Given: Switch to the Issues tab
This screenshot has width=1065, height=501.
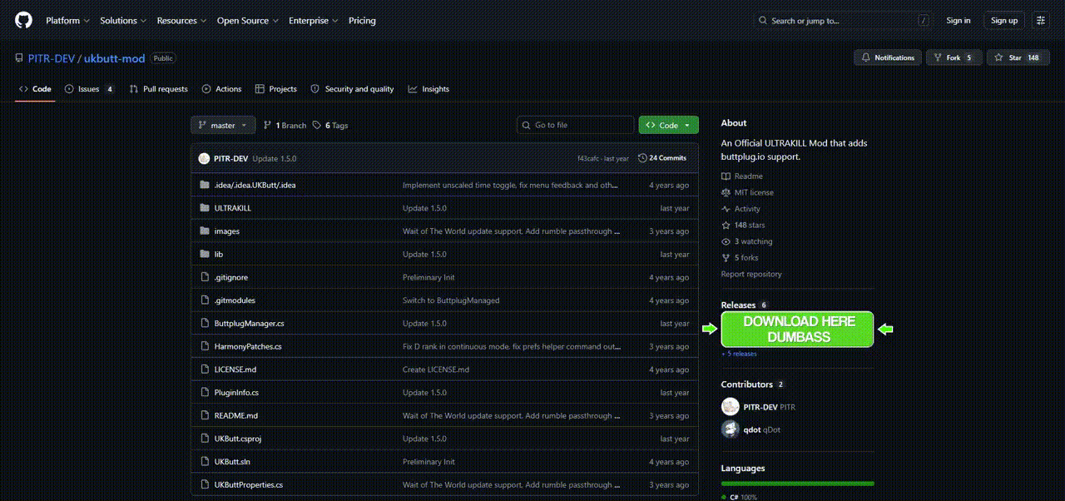Looking at the screenshot, I should (x=90, y=89).
